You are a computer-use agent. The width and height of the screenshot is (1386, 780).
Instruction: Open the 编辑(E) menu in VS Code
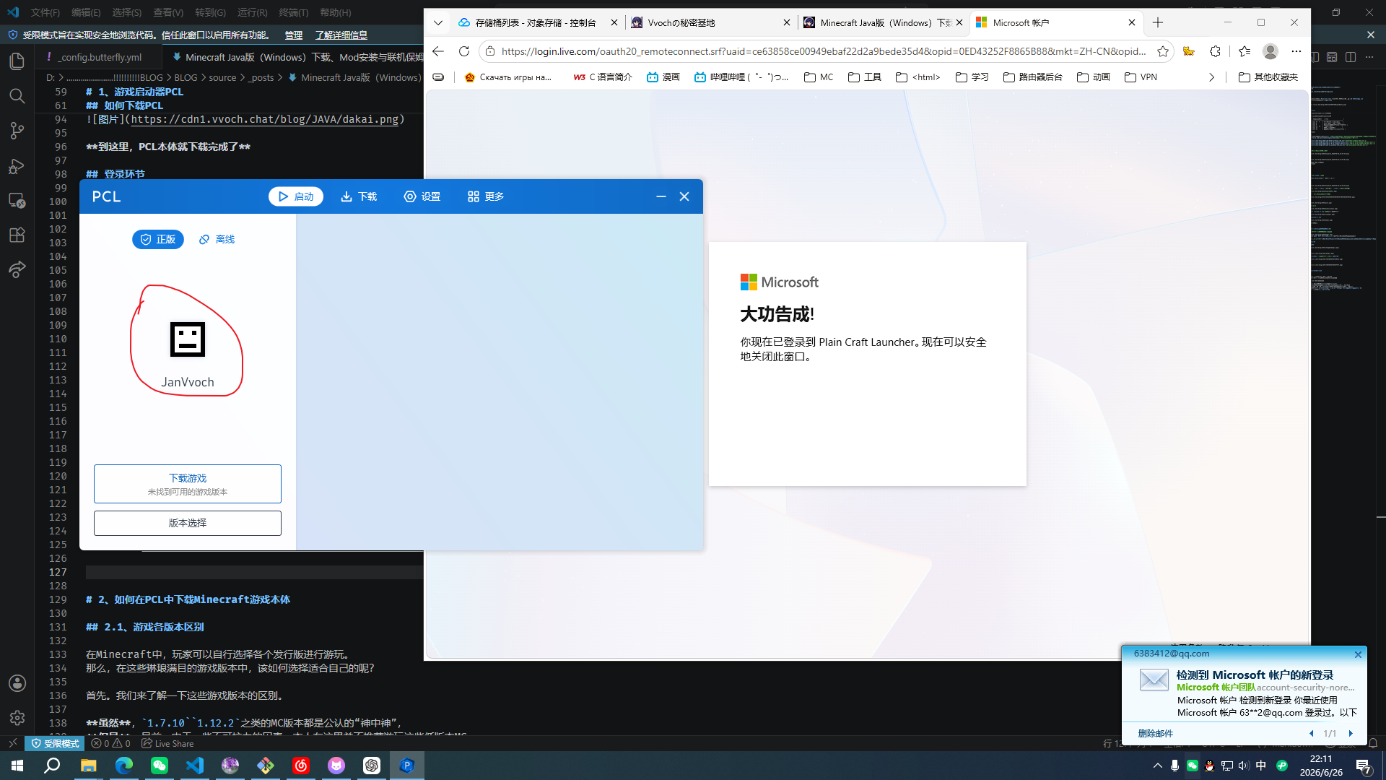pos(86,12)
